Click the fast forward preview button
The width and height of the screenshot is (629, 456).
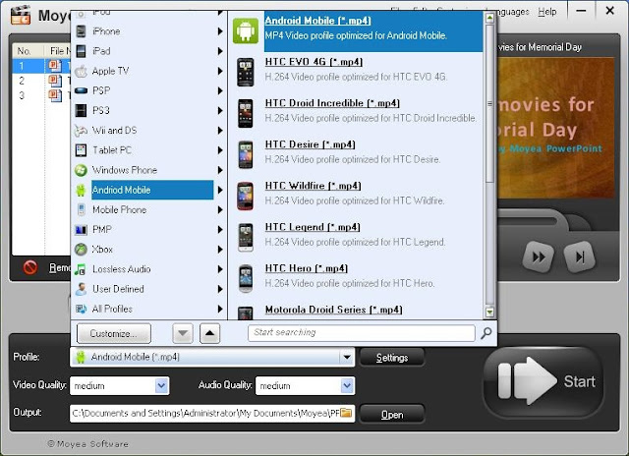[x=539, y=256]
